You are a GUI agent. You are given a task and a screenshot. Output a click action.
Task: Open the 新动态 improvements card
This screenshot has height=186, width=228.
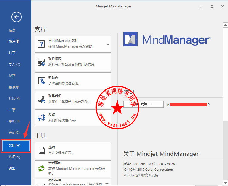pos(73,81)
